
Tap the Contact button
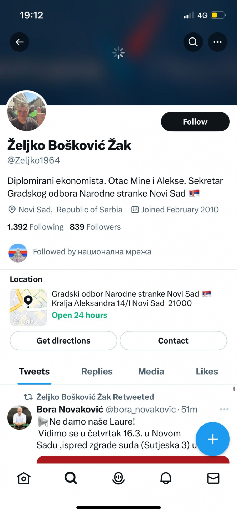click(x=173, y=341)
